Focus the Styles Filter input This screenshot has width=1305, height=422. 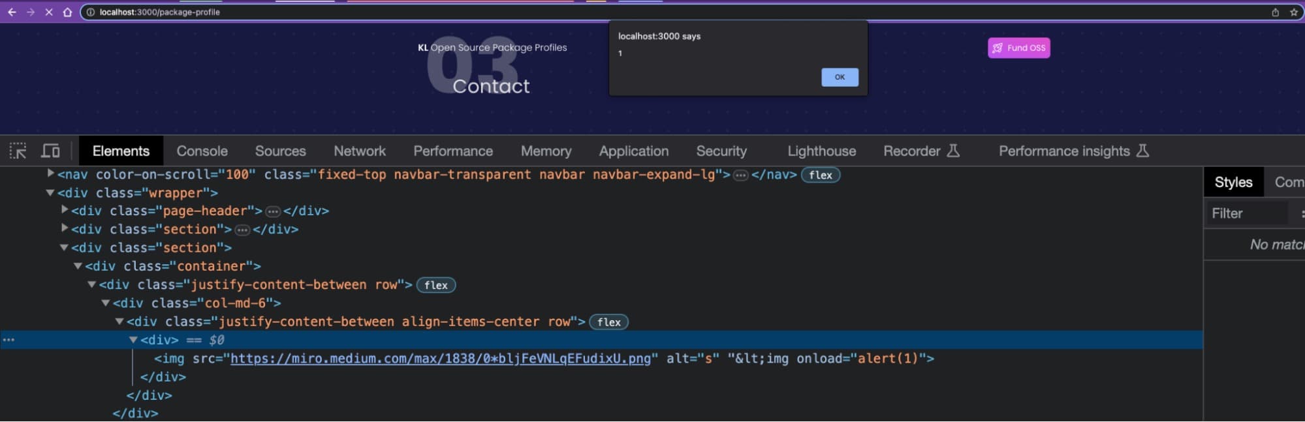[x=1247, y=213]
